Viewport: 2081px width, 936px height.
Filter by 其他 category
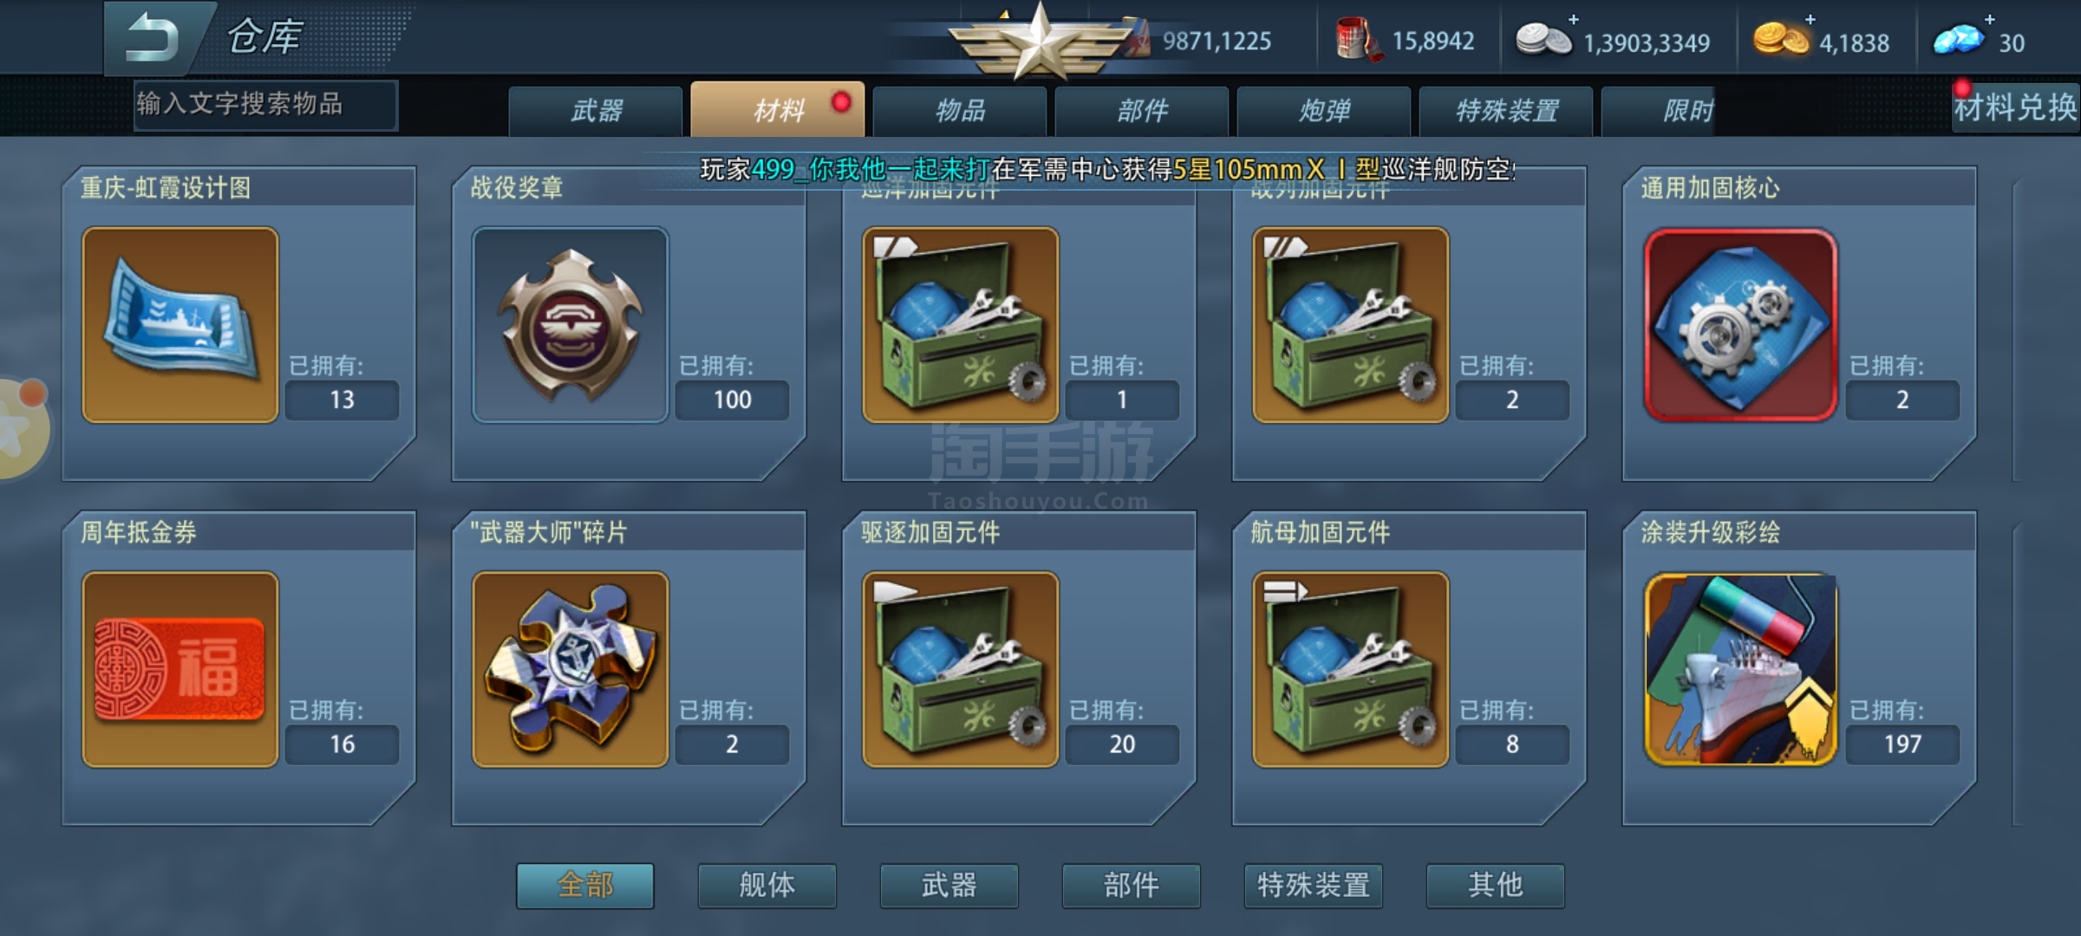(1496, 885)
